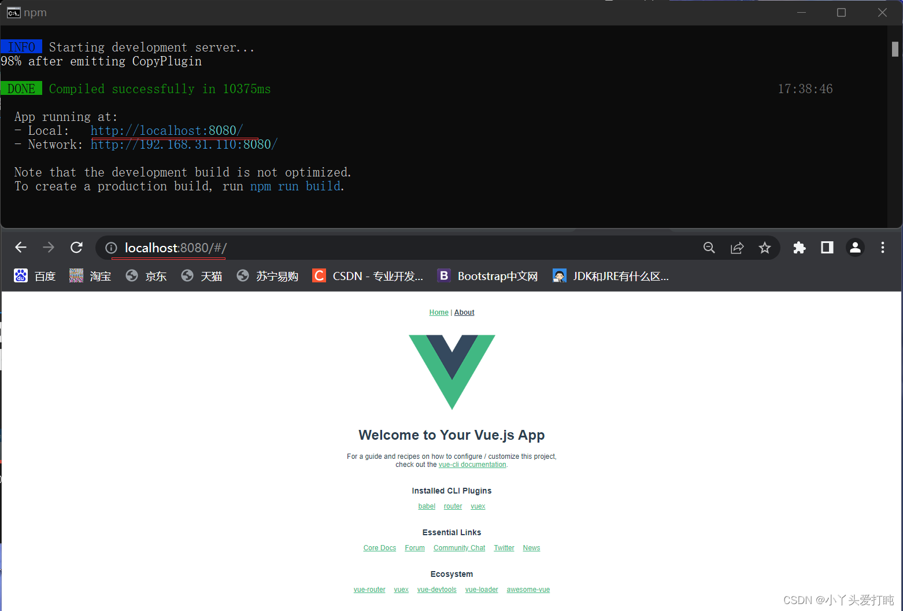Open the Core Docs link
903x611 pixels.
coord(380,548)
